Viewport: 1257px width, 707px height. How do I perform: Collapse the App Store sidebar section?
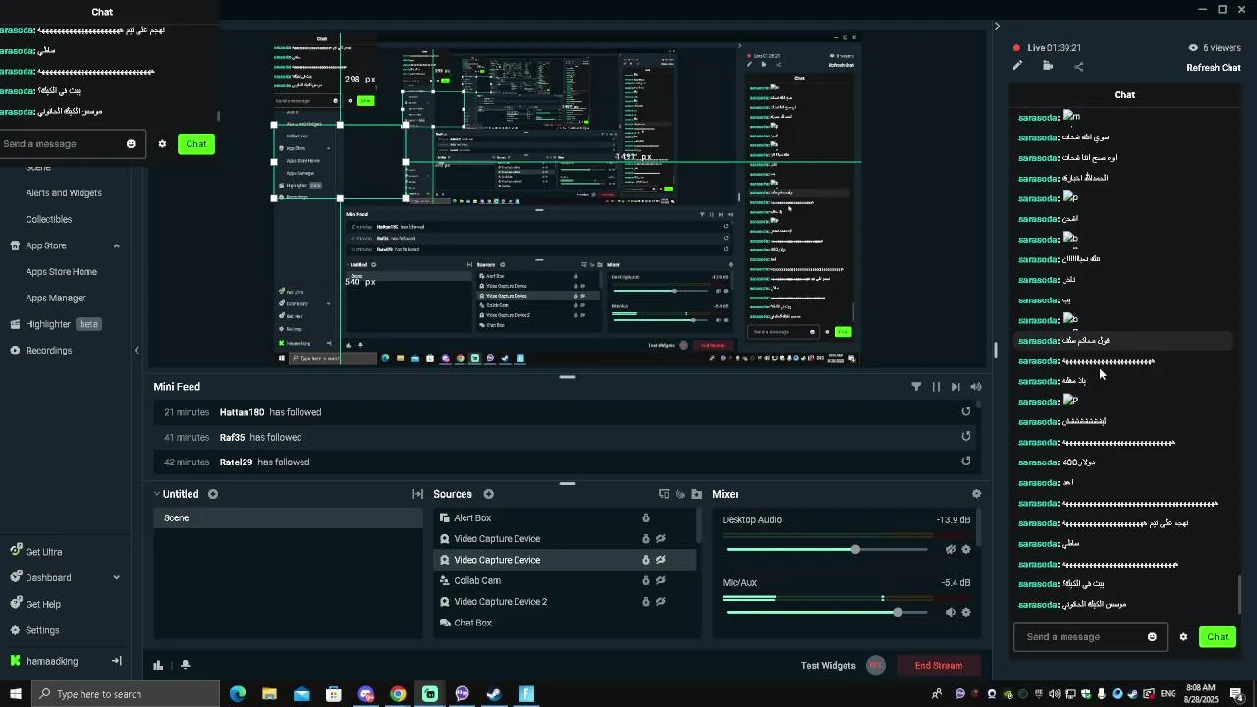[x=116, y=245]
